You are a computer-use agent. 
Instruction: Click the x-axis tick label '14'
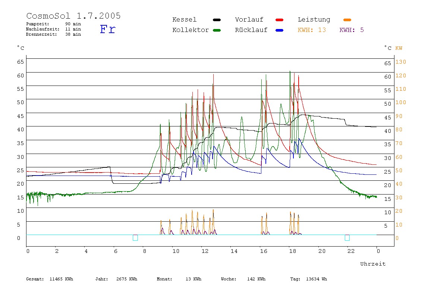(x=234, y=251)
